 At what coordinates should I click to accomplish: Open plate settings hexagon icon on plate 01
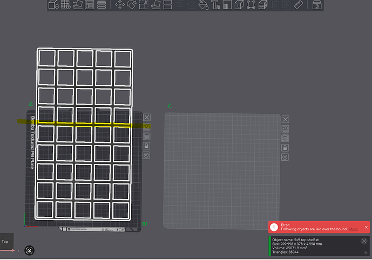(x=146, y=155)
